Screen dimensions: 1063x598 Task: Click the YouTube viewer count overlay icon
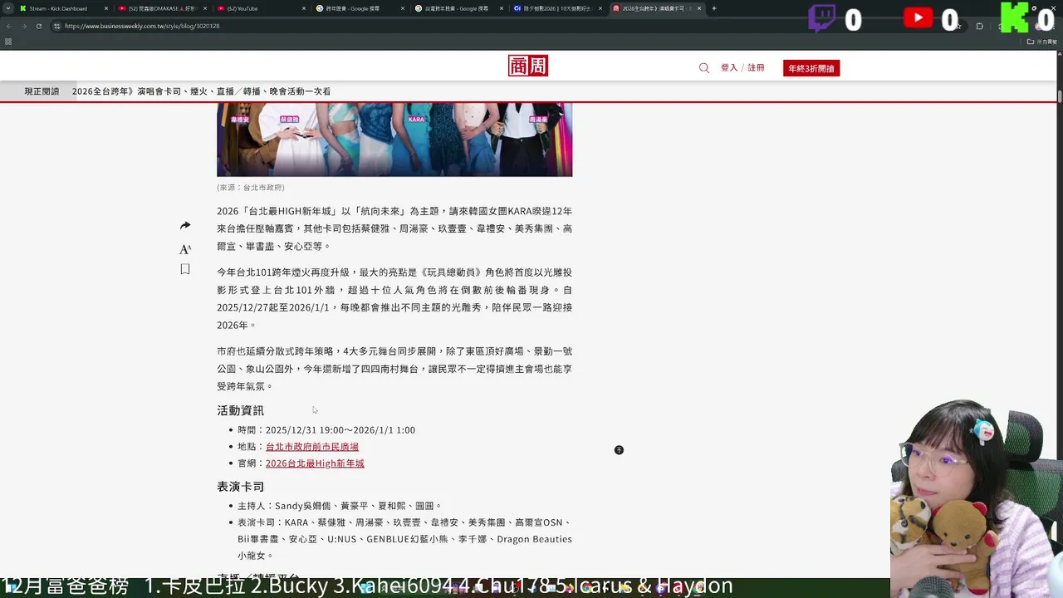point(918,17)
